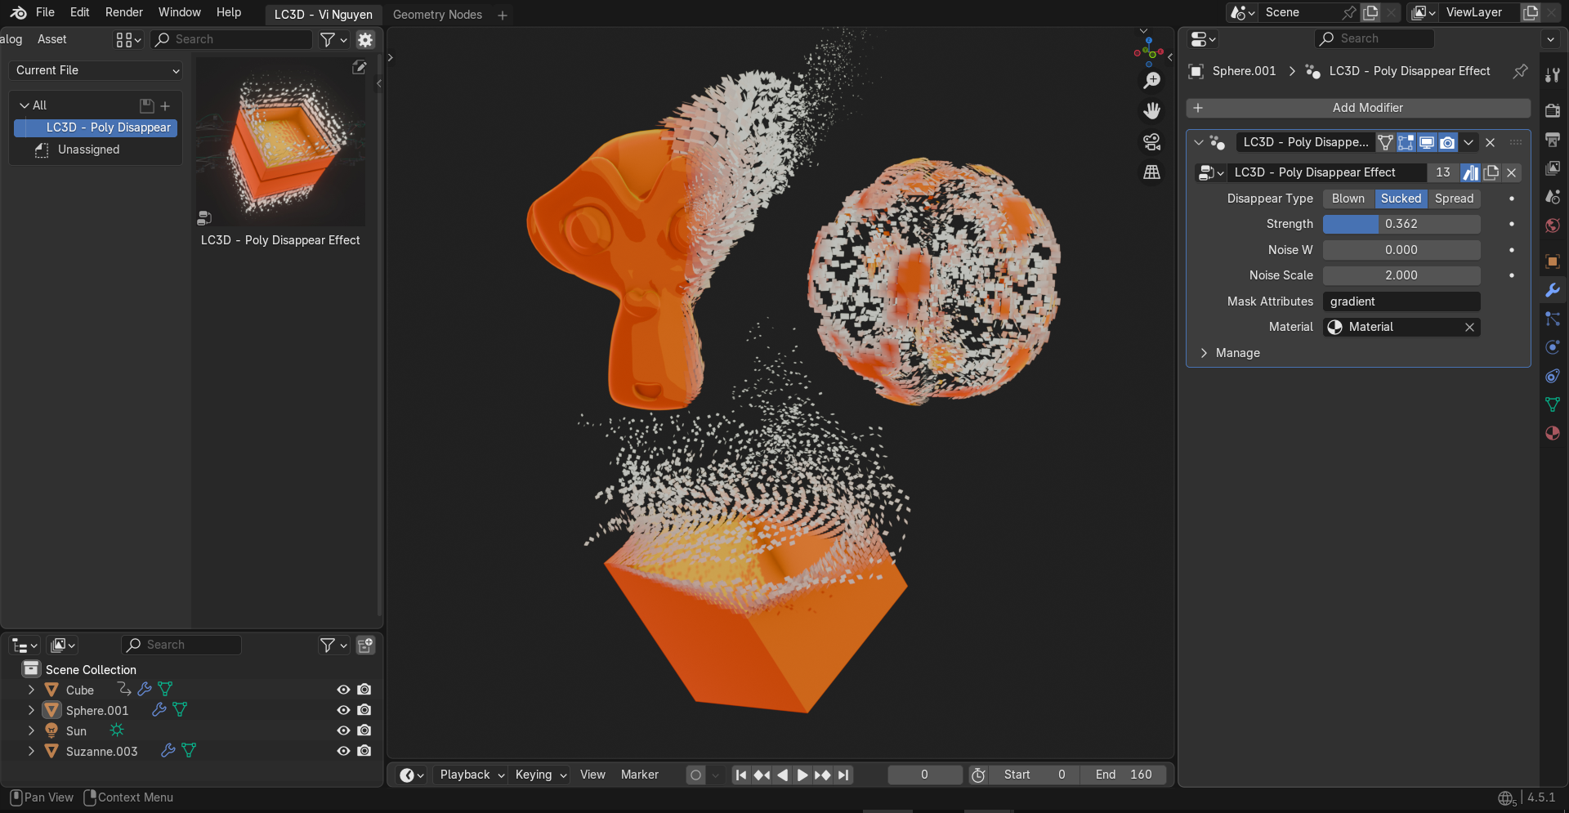Duplicate the node group with the copy icon
1569x813 pixels.
pos(1491,172)
